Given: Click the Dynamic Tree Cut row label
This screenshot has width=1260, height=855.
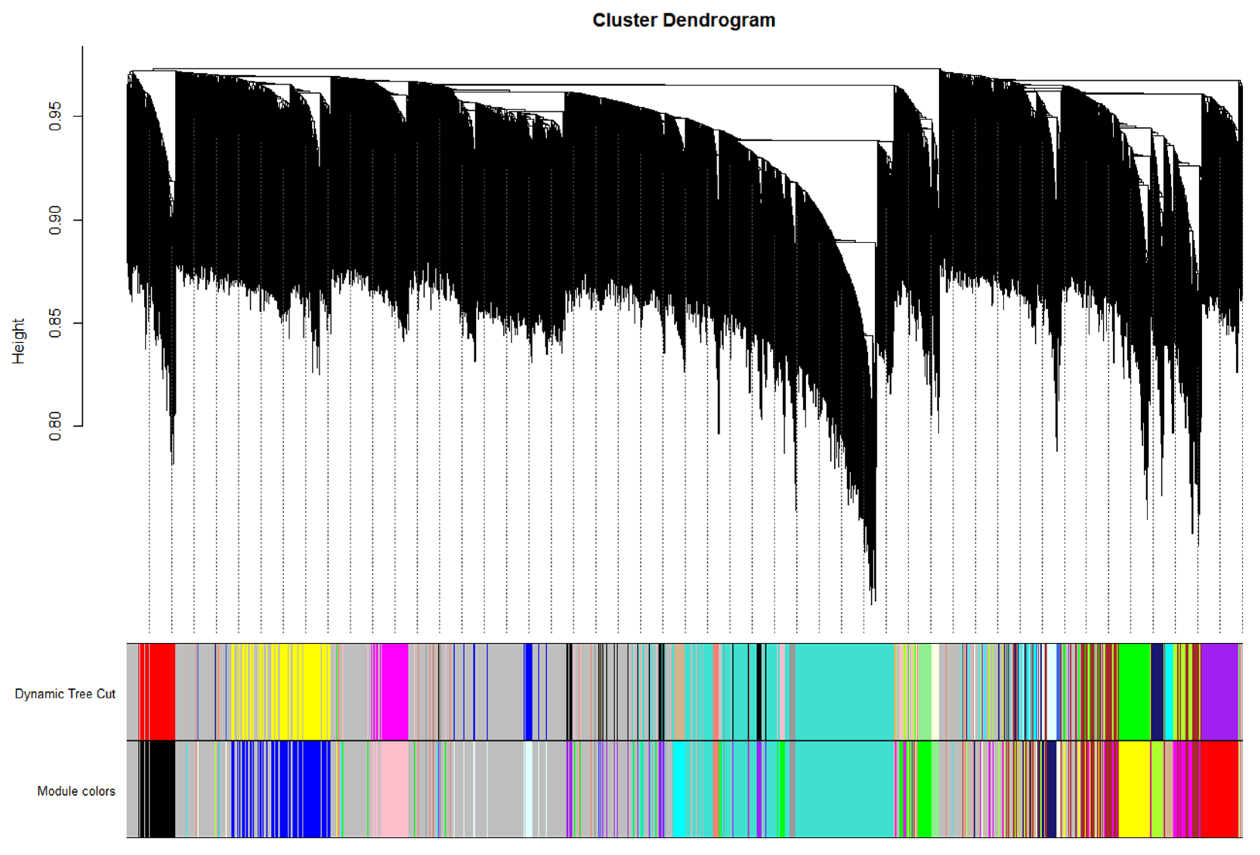Looking at the screenshot, I should click(65, 694).
